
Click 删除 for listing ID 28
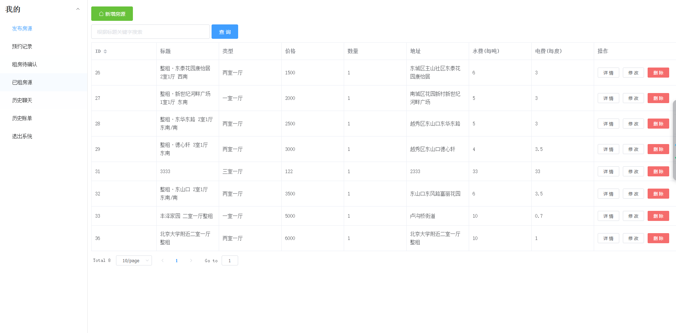[658, 124]
